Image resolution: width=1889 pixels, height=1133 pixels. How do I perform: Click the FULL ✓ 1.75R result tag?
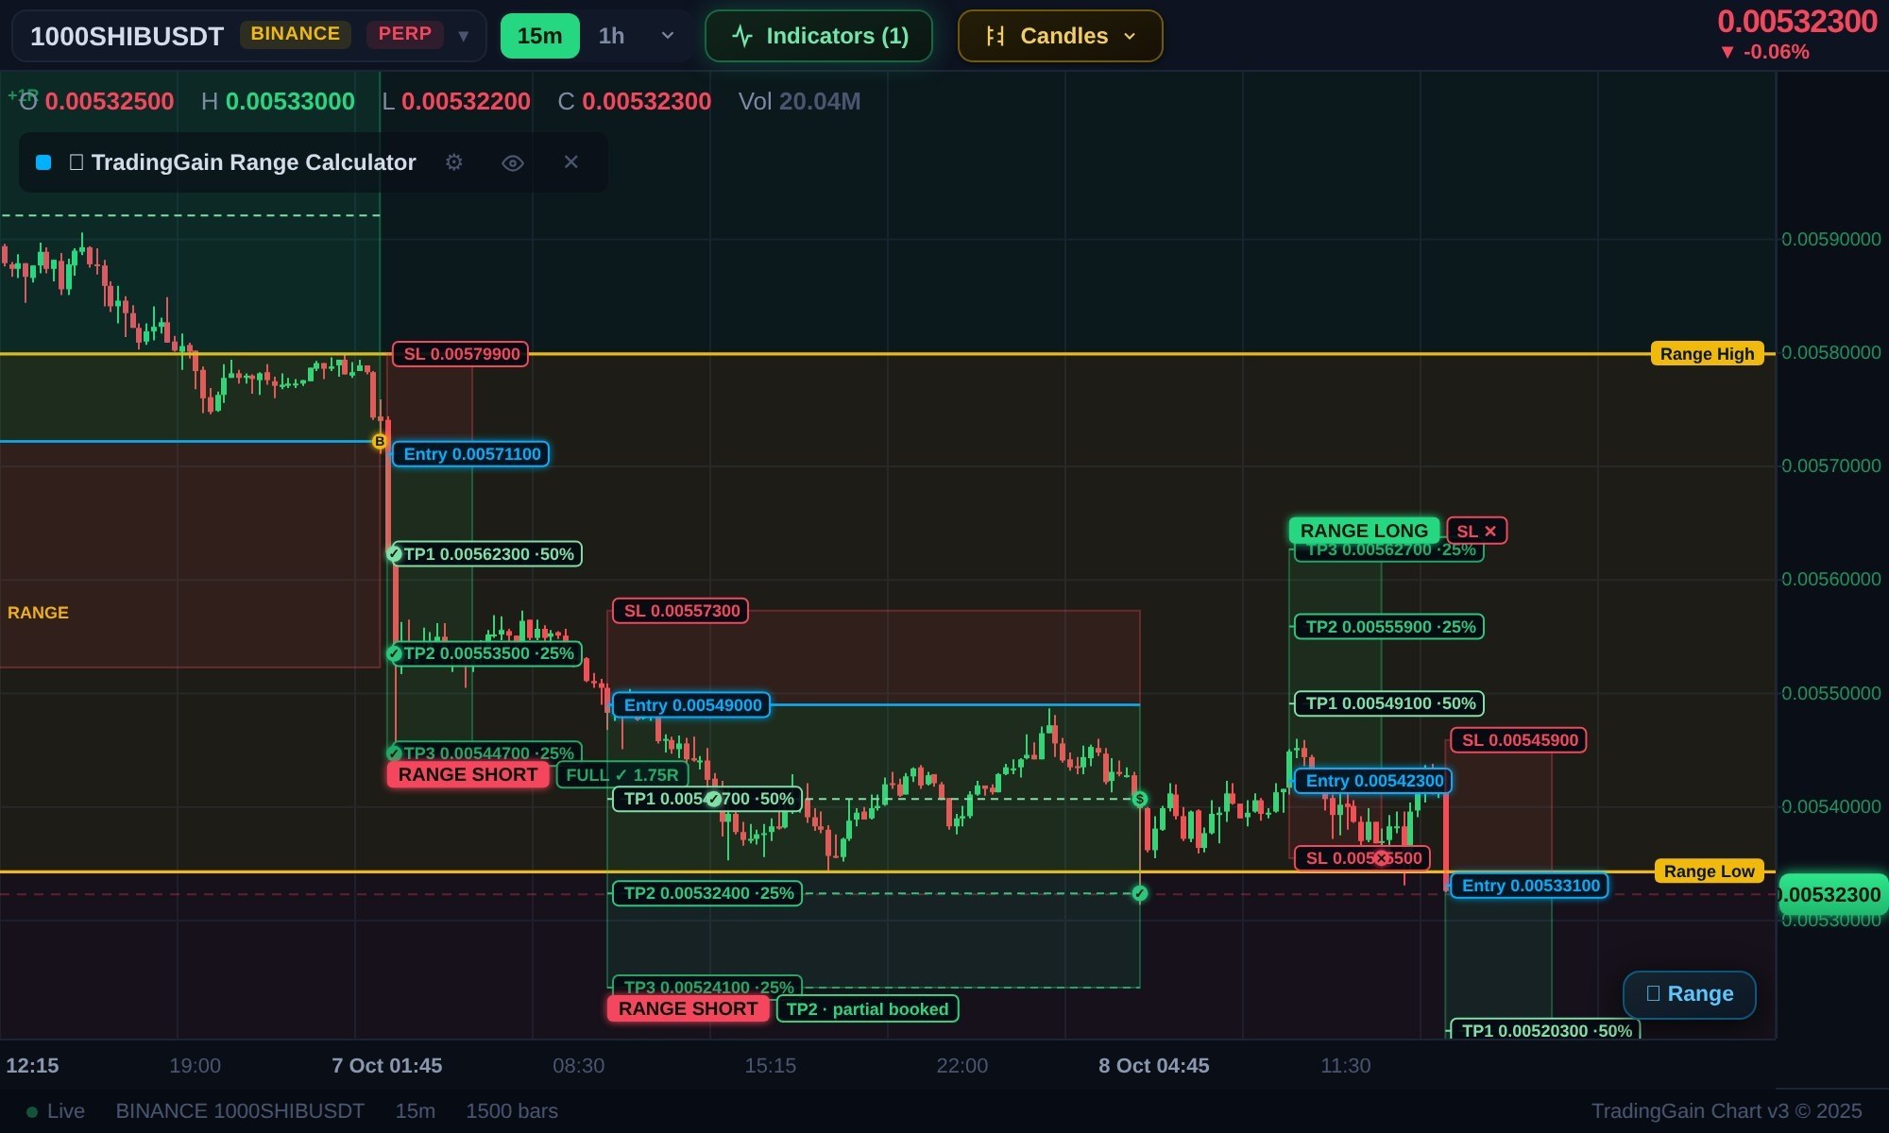point(621,775)
